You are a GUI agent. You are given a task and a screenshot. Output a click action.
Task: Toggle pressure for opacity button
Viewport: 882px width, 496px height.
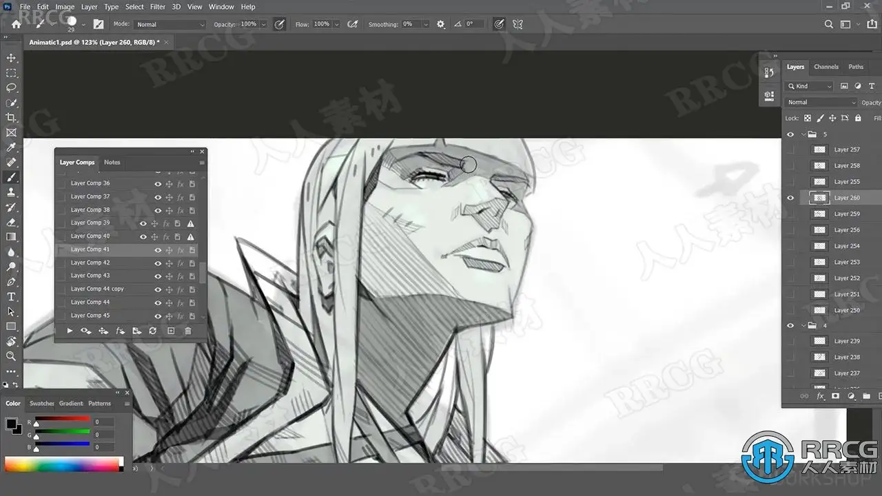click(279, 24)
